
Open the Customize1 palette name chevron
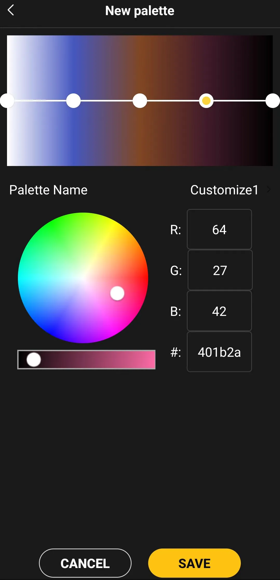pos(269,190)
